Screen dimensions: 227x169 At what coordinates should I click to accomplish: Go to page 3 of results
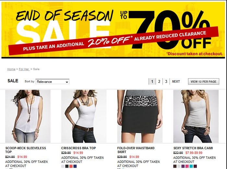pyautogui.click(x=166, y=82)
